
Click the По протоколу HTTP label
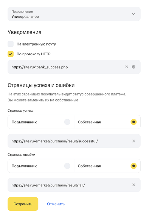34,54
